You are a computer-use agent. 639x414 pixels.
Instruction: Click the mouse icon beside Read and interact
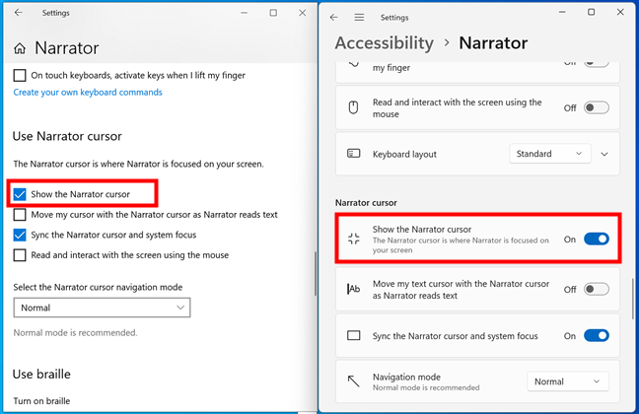pos(353,107)
